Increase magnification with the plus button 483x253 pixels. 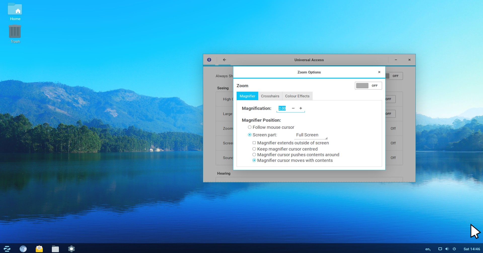(x=301, y=108)
